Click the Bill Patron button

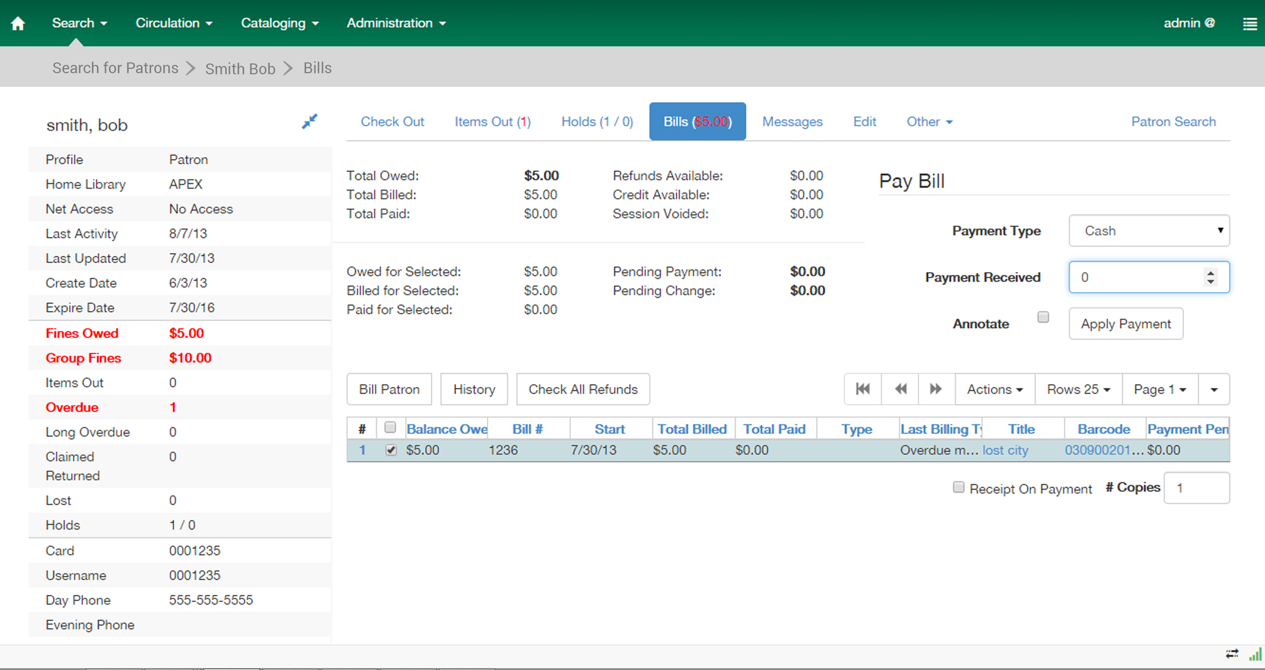click(x=389, y=389)
